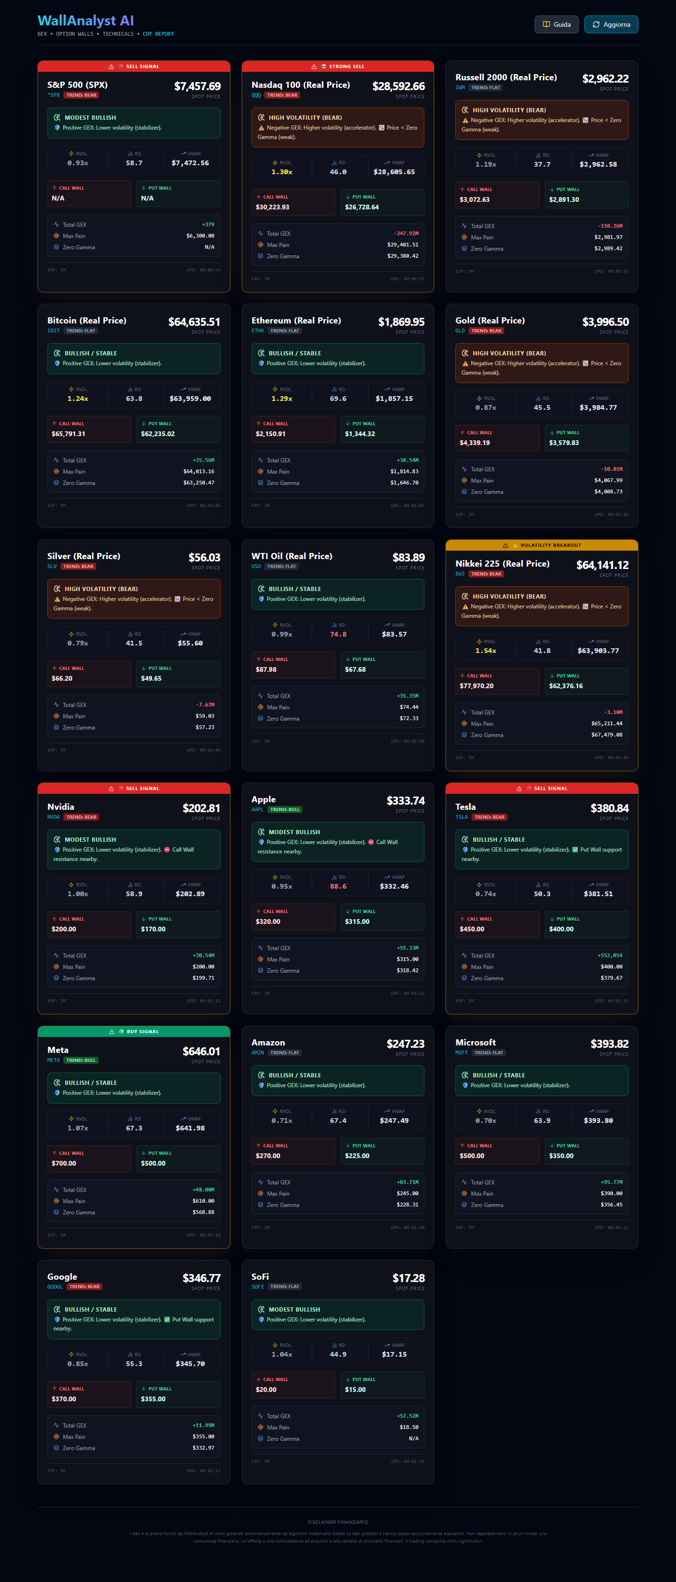Click the Buy Signal banner on Meta card
The height and width of the screenshot is (1582, 676).
(134, 1032)
